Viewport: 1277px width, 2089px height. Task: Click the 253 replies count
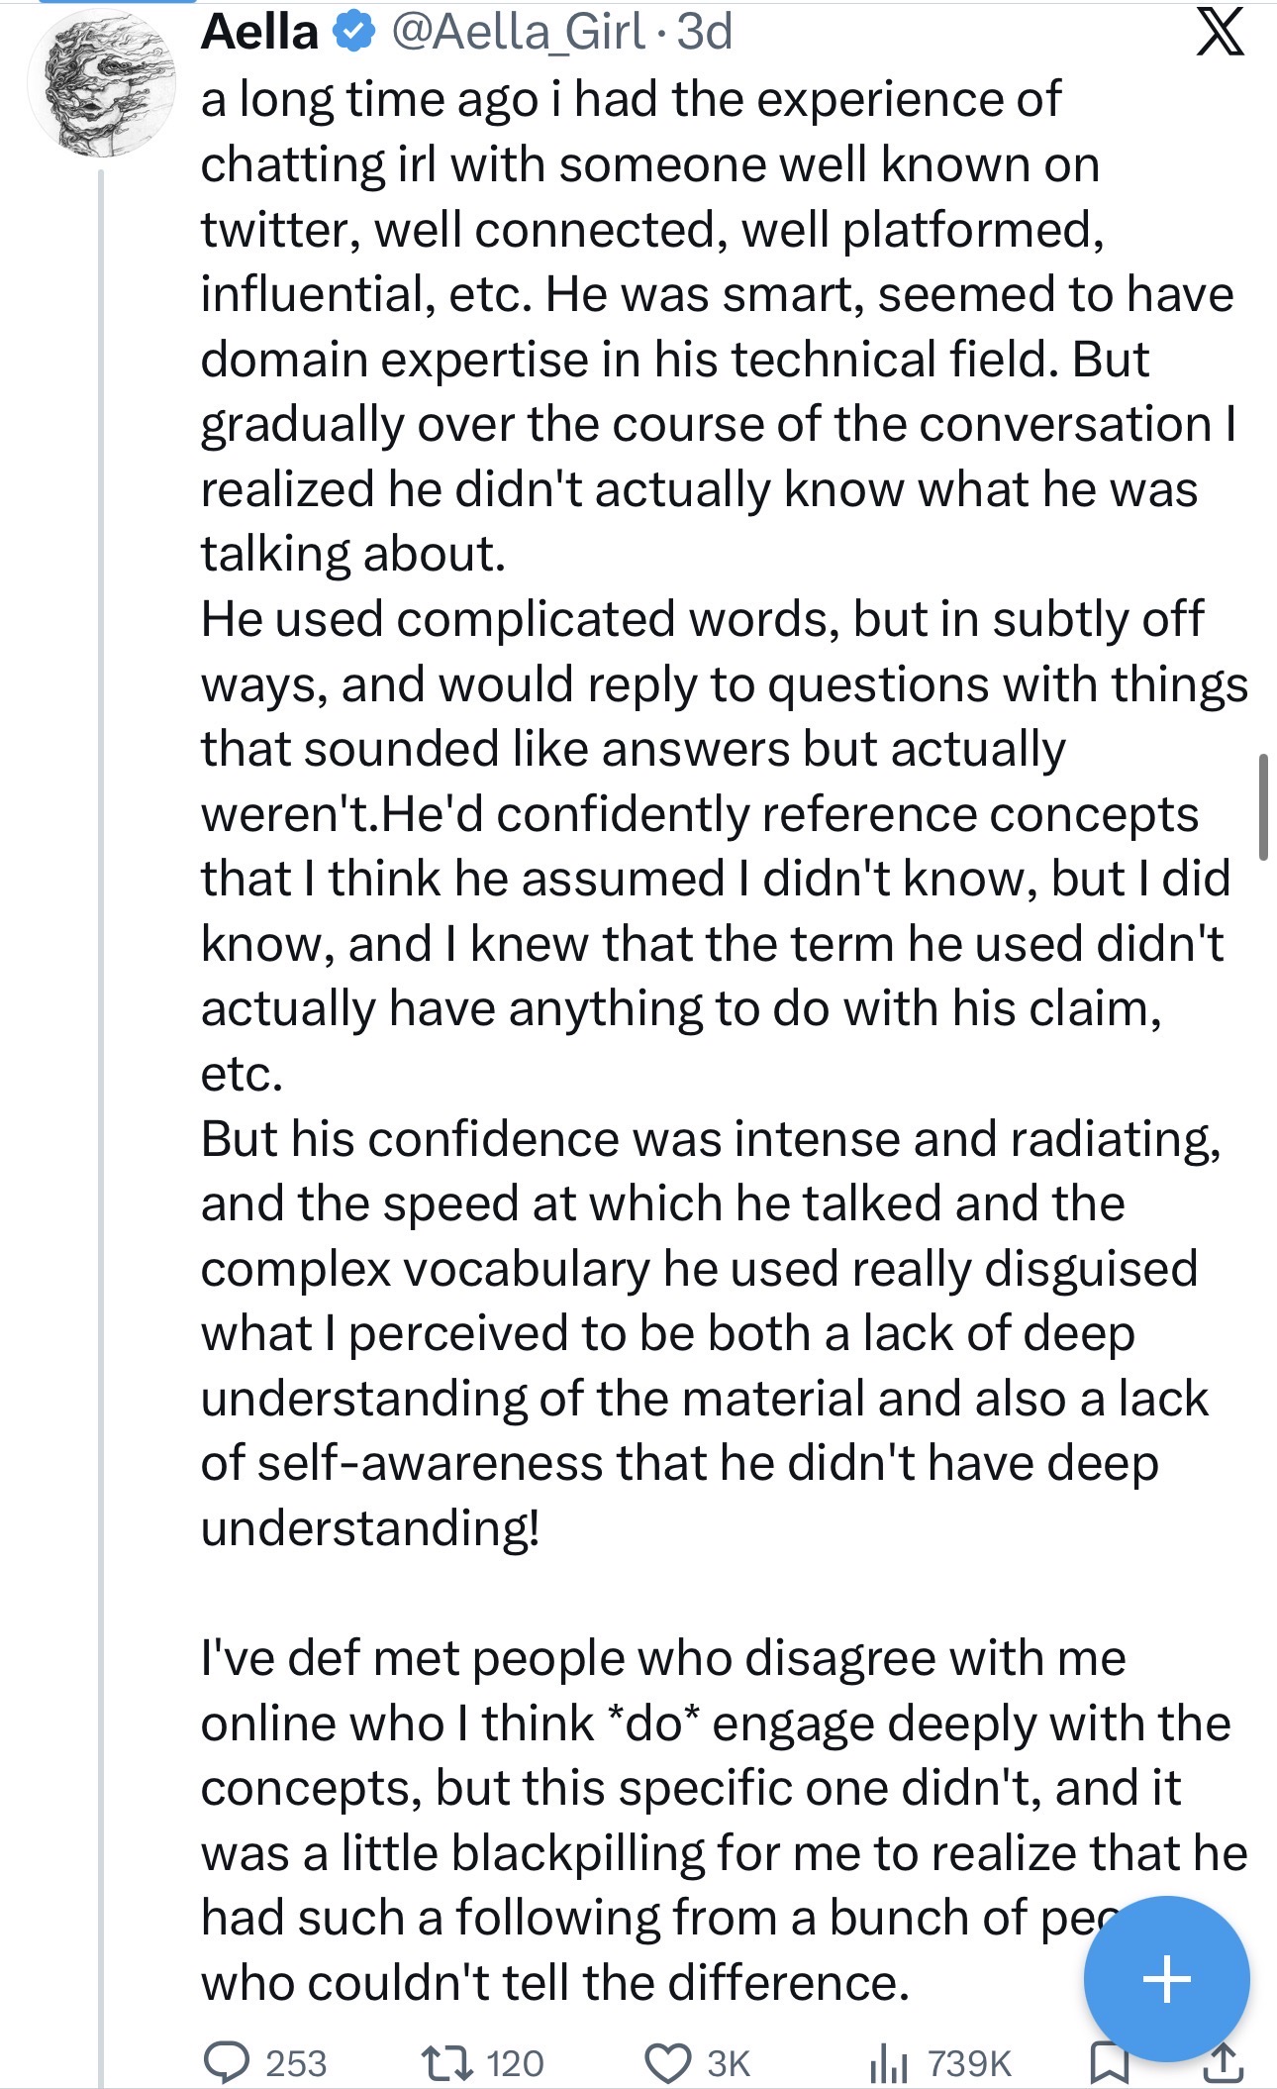[x=295, y=2063]
